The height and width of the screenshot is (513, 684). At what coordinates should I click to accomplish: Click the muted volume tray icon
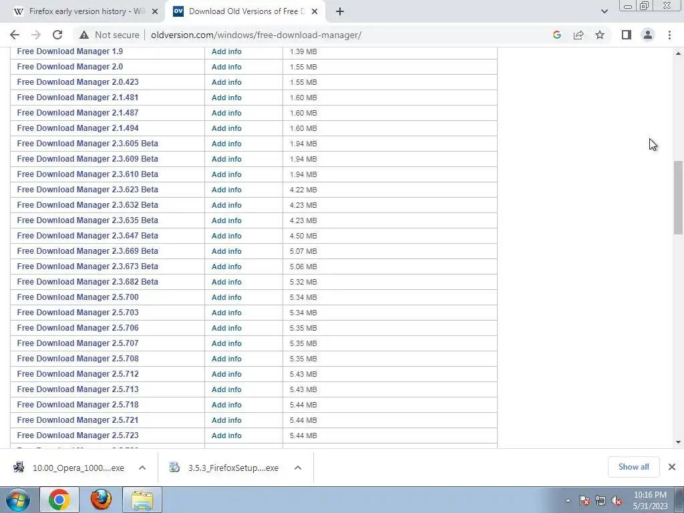click(x=617, y=501)
